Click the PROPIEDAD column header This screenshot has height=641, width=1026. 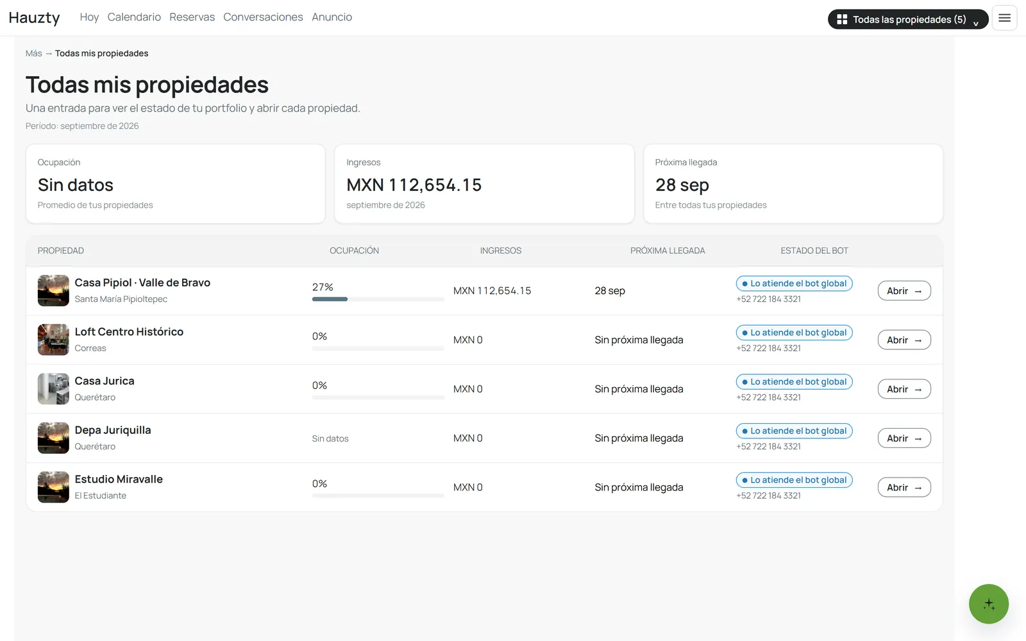tap(61, 251)
